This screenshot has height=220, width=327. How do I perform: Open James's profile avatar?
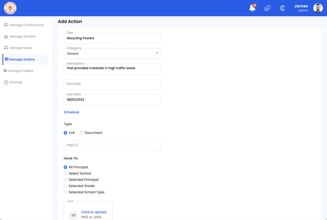pos(318,8)
